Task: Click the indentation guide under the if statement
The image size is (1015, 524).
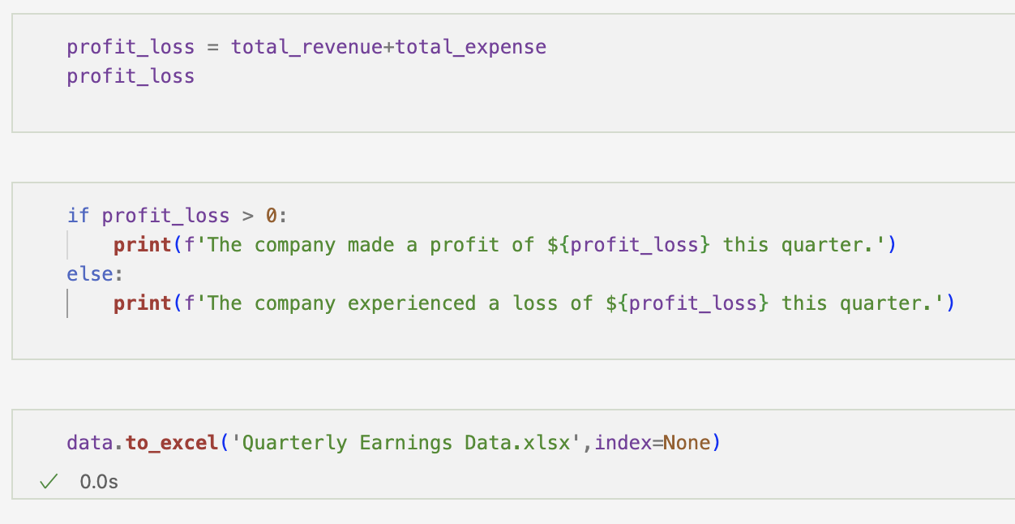Action: [67, 245]
